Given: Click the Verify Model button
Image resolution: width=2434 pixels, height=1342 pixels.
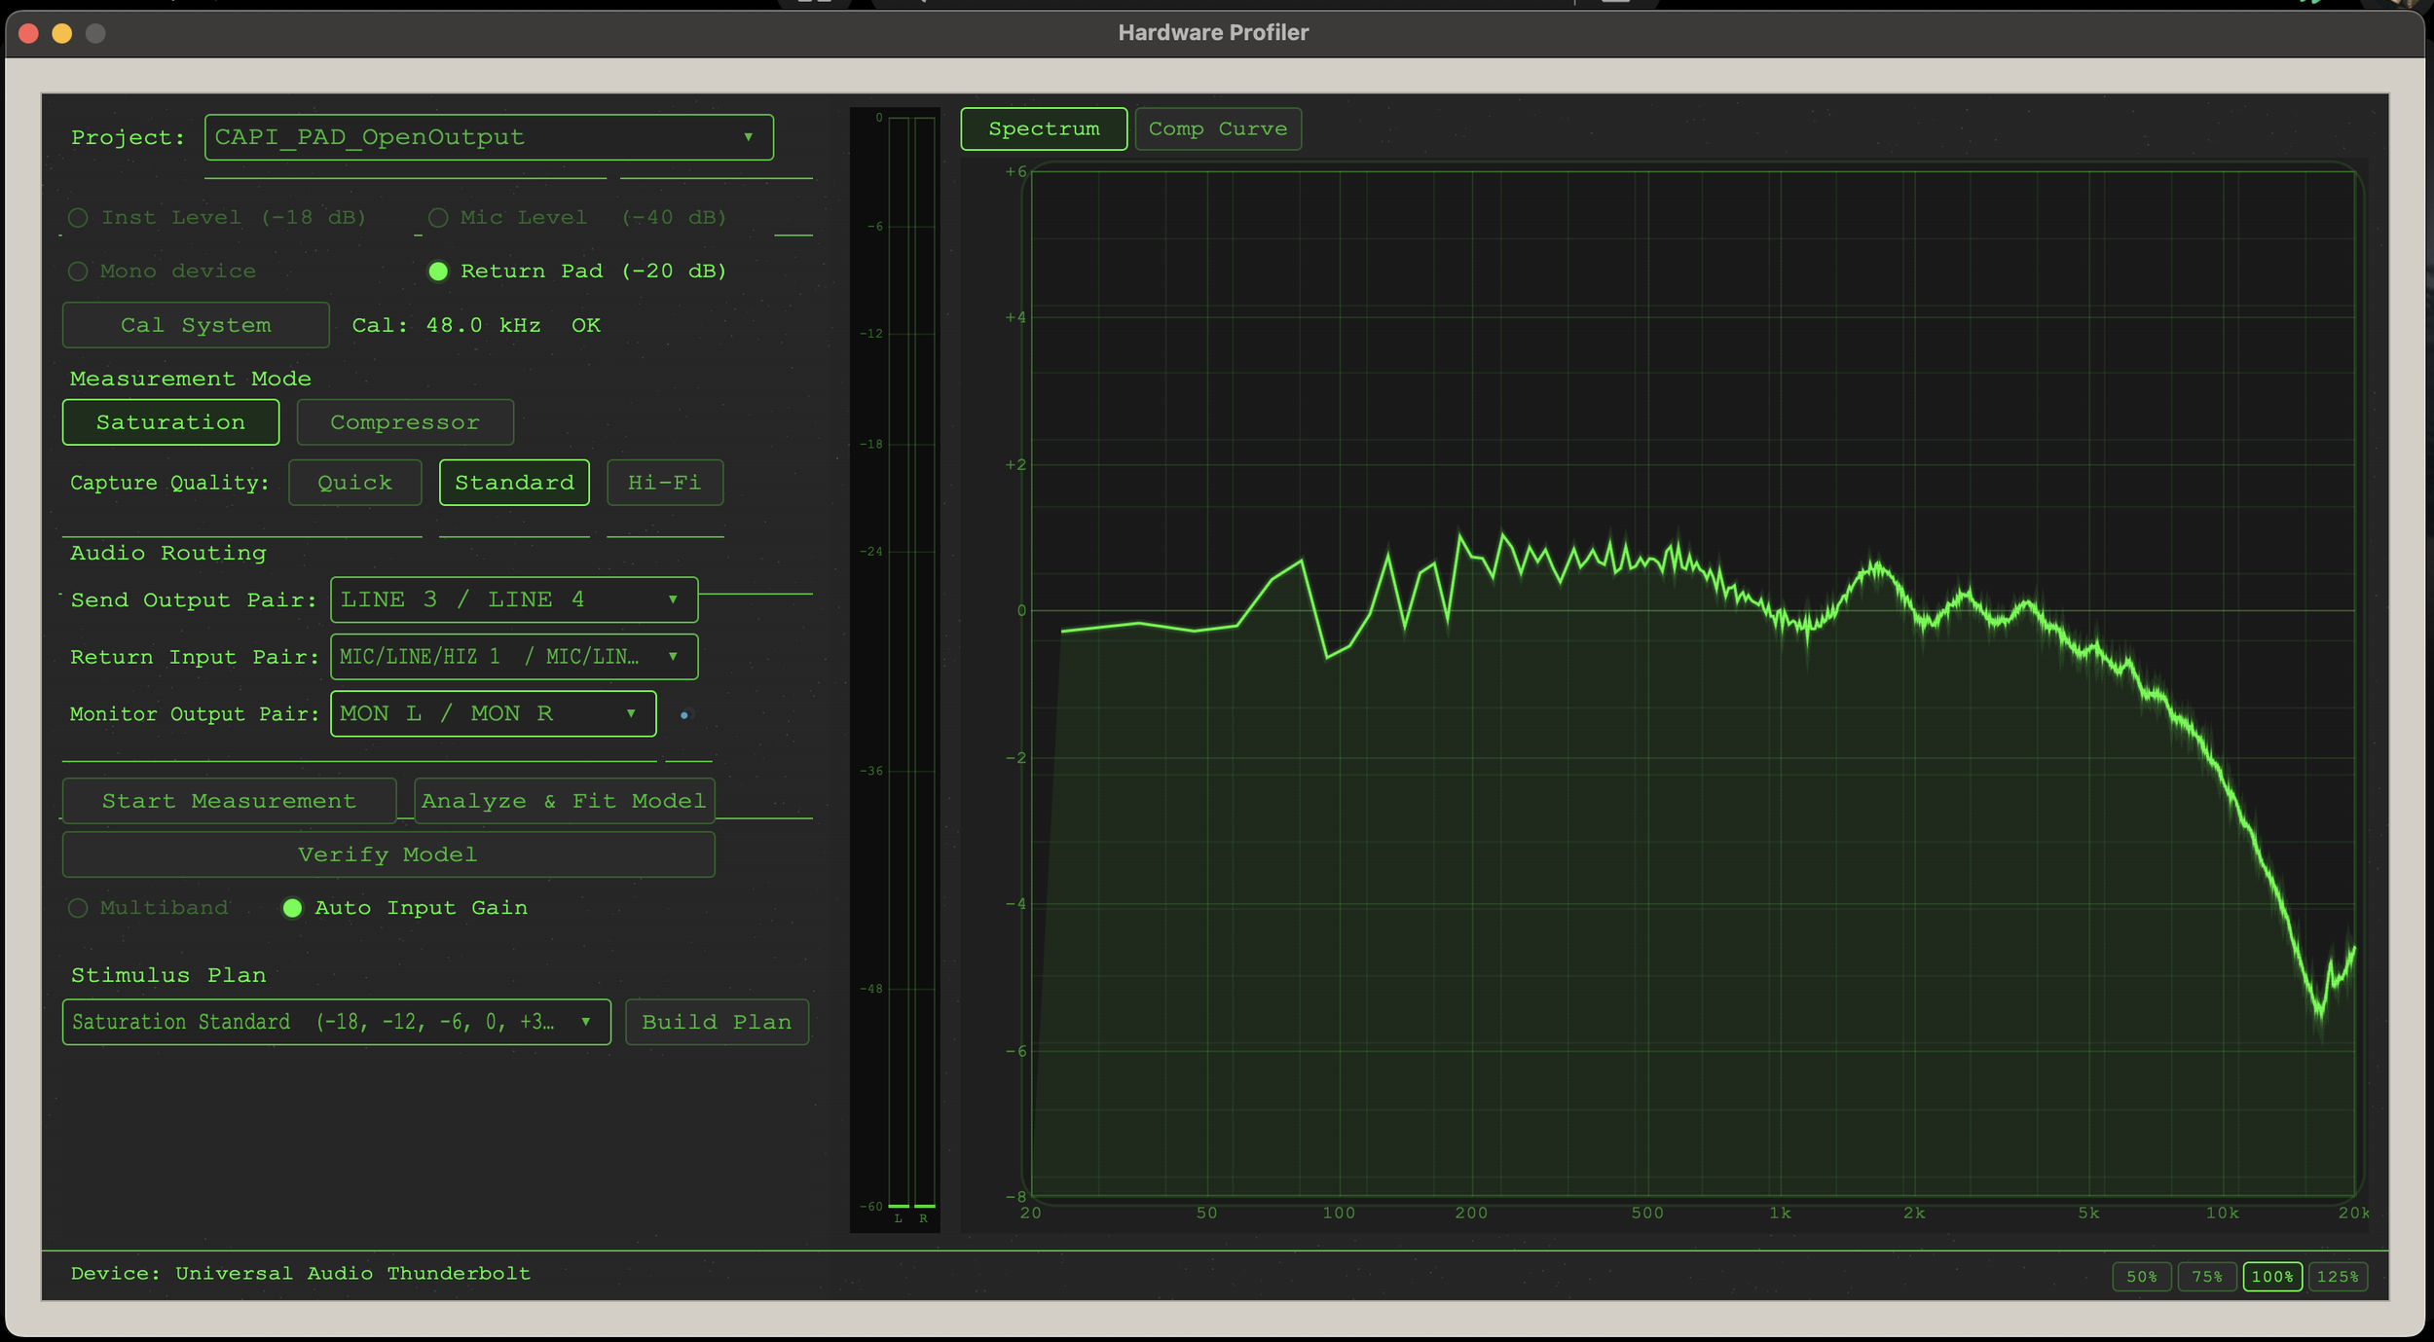Looking at the screenshot, I should tap(388, 854).
